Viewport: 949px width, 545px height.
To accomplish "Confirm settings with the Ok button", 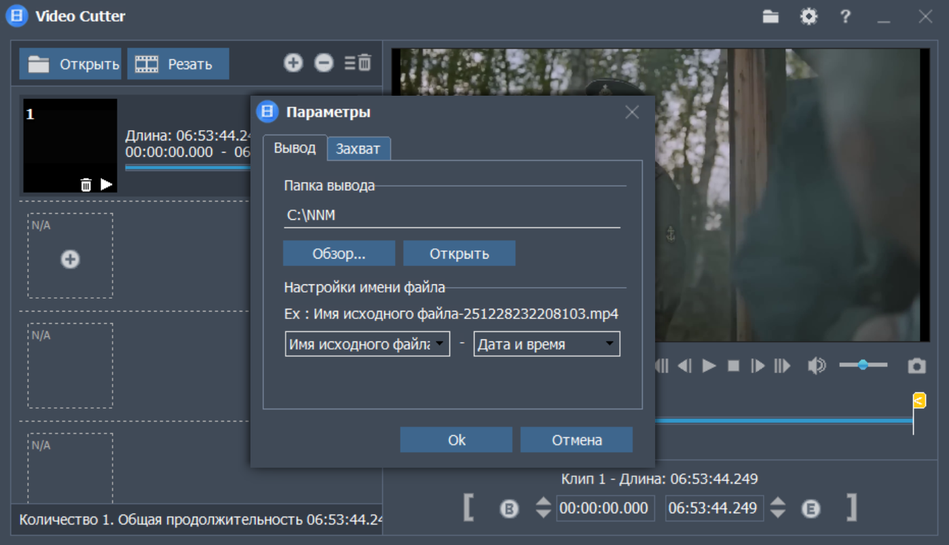I will pos(456,440).
